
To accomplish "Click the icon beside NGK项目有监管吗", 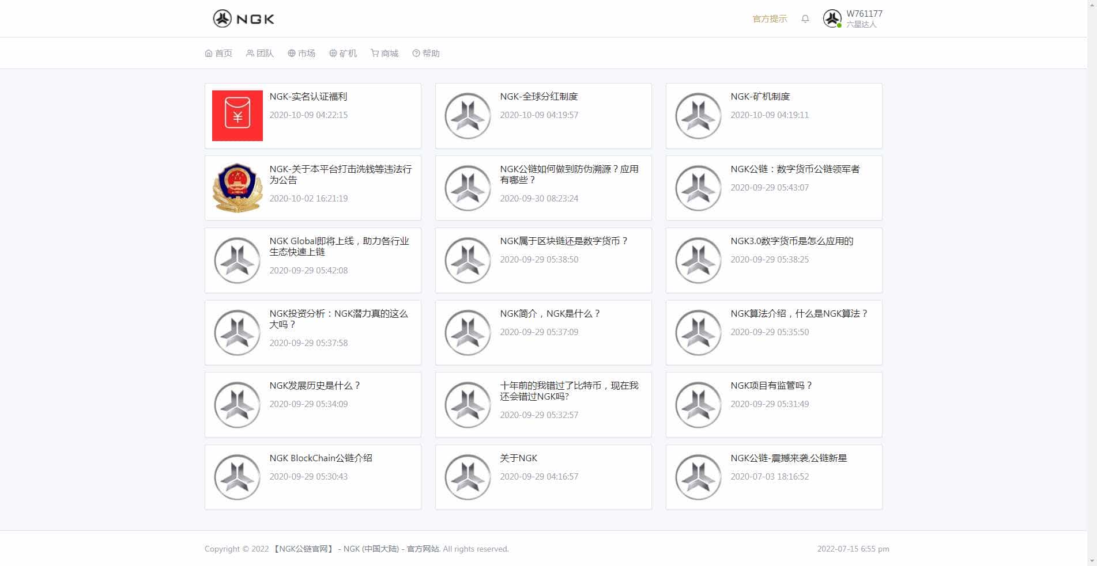I will [698, 405].
